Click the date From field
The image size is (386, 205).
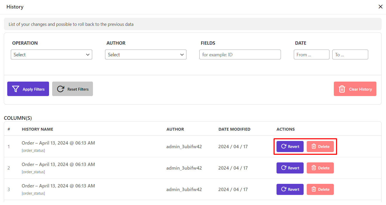point(311,55)
